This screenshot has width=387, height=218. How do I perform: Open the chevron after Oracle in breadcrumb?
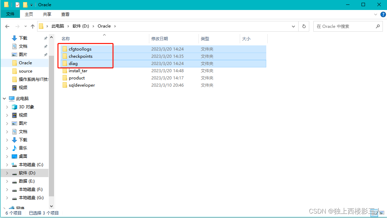click(x=115, y=26)
